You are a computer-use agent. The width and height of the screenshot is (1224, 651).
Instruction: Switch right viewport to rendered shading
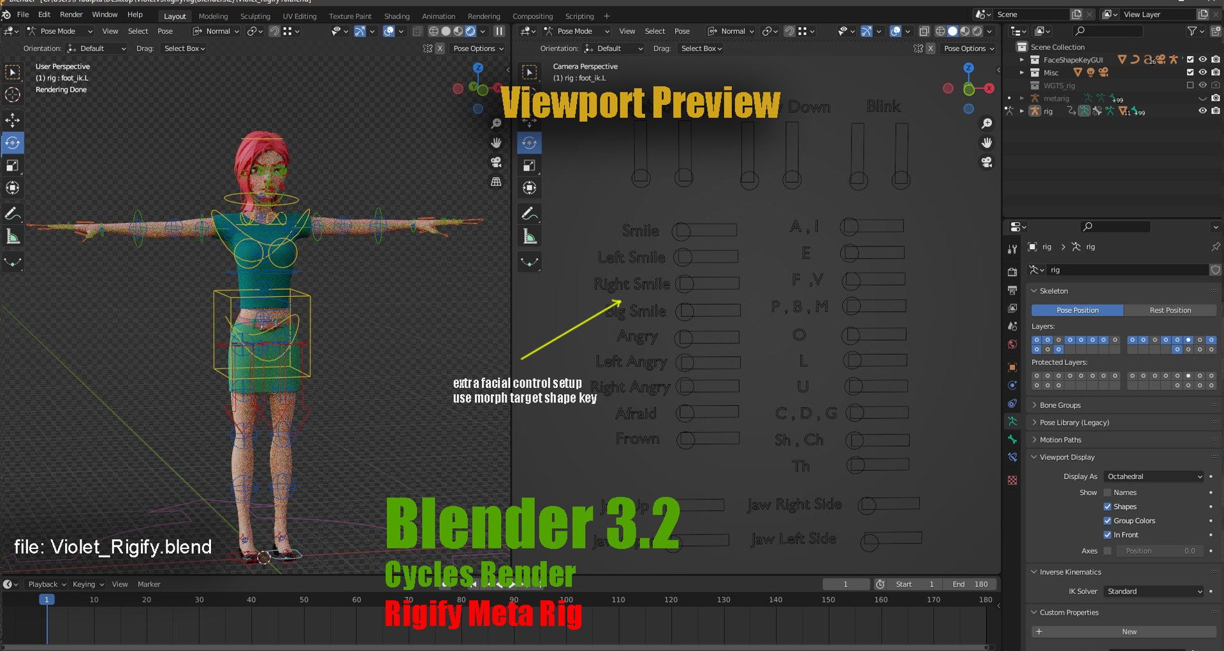[977, 31]
